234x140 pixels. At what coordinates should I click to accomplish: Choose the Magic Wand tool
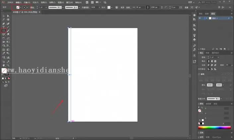(4, 19)
